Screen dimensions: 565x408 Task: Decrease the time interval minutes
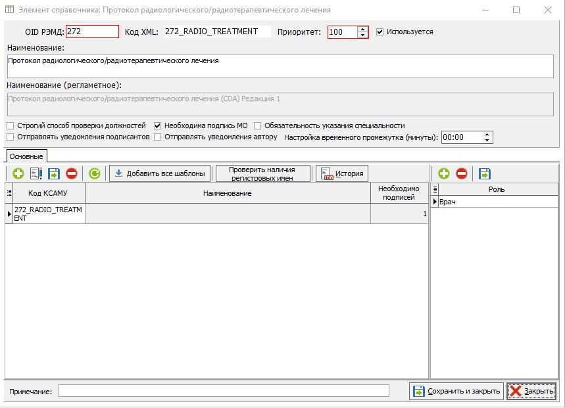point(487,140)
